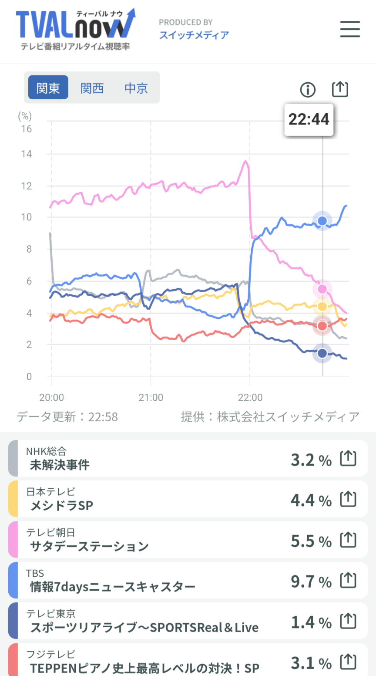Click the 日本テレビ yellow color swatch
376x676 pixels.
click(13, 499)
